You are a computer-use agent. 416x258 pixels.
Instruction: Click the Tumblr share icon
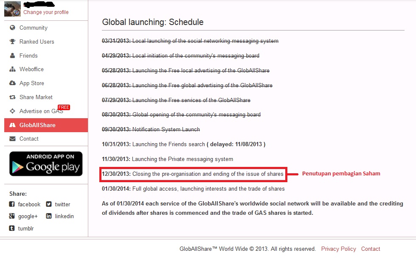click(12, 228)
